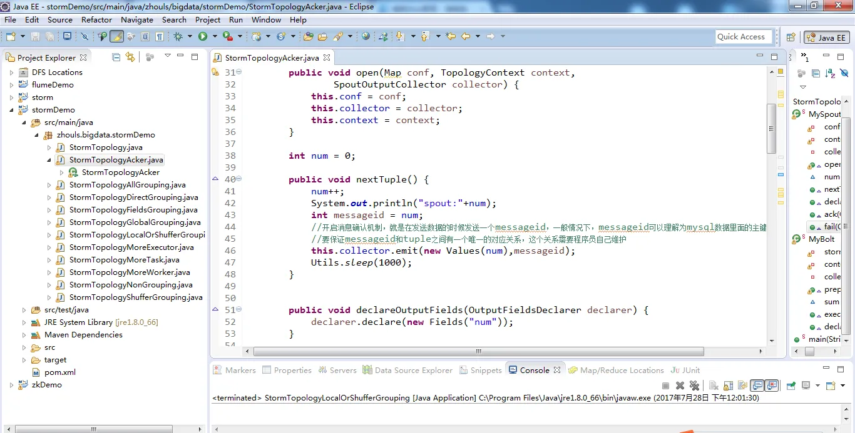This screenshot has height=433, width=855.
Task: Open the Project menu
Action: [x=208, y=19]
